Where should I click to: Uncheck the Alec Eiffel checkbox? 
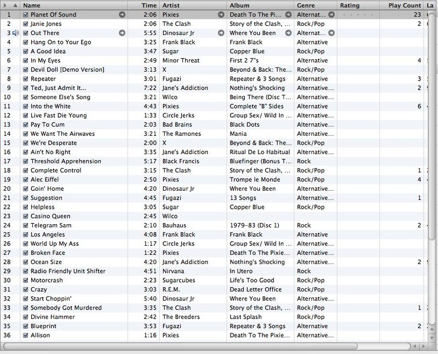[x=26, y=180]
